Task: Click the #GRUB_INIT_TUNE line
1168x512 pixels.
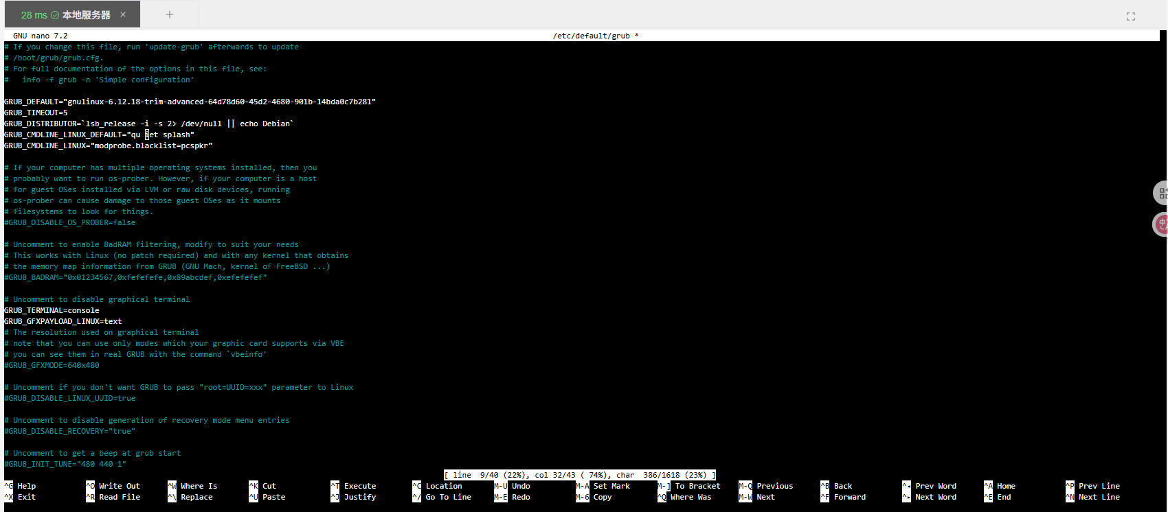Action: click(x=65, y=464)
